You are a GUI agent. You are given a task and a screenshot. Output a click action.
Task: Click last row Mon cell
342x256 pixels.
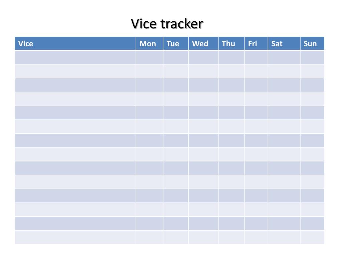tap(149, 237)
